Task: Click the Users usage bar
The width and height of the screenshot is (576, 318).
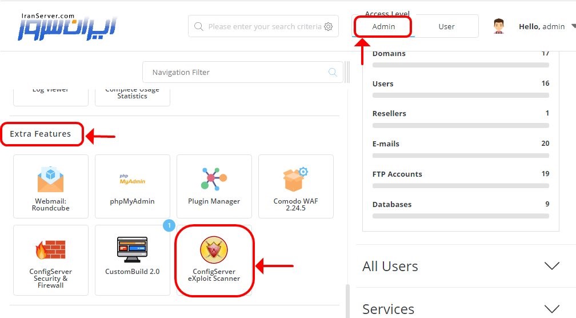Action: click(461, 95)
